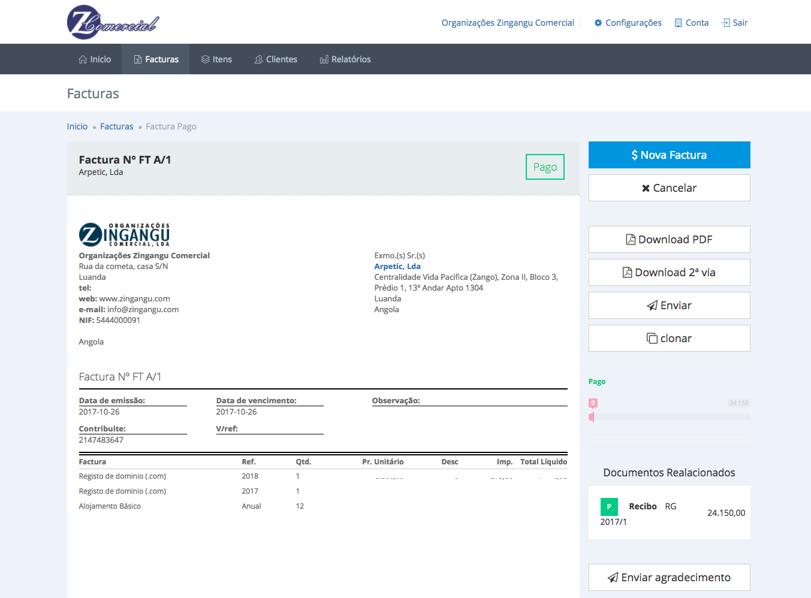
Task: Send thank-you via Enviar agradecimento
Action: (669, 578)
